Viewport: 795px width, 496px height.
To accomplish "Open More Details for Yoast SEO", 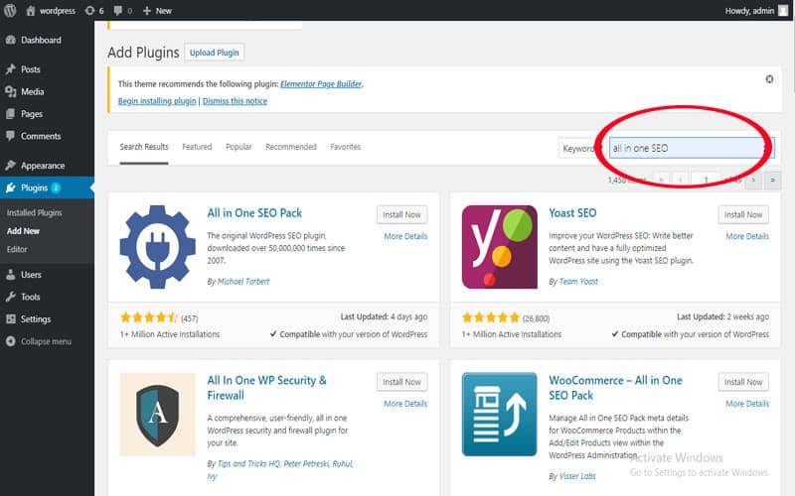I will click(x=747, y=236).
